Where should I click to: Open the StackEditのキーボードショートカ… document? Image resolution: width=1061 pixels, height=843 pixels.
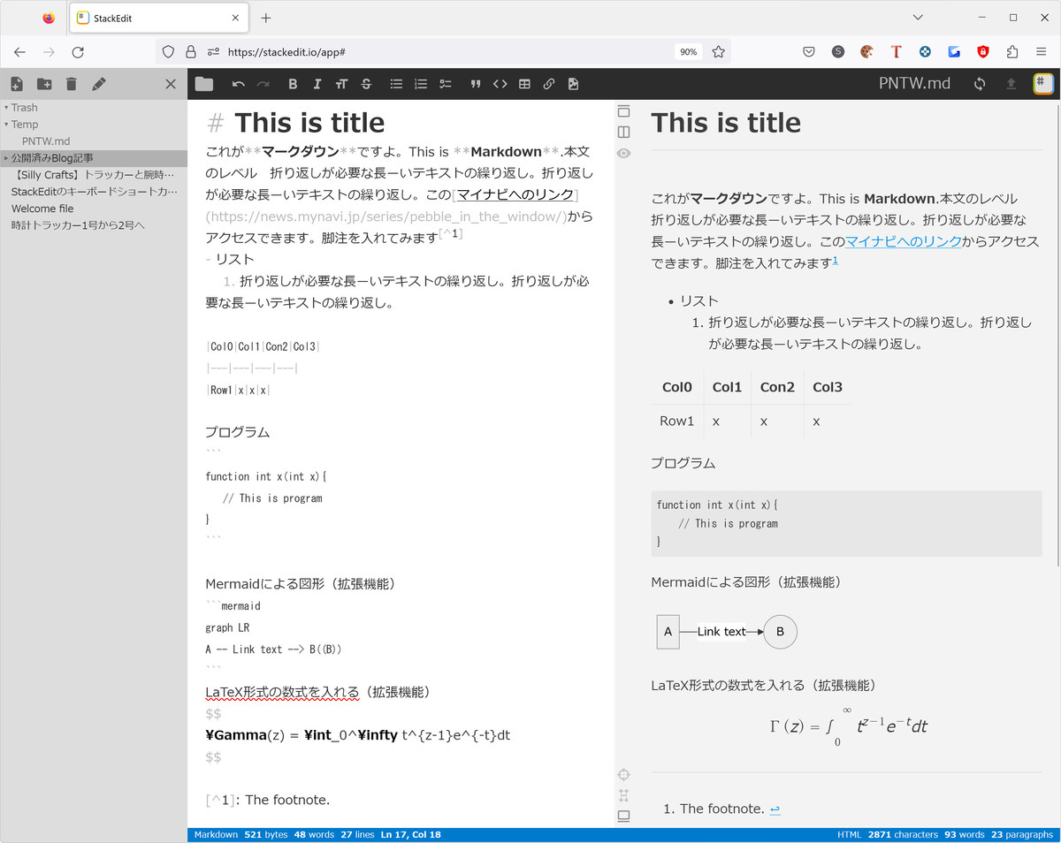(x=94, y=192)
